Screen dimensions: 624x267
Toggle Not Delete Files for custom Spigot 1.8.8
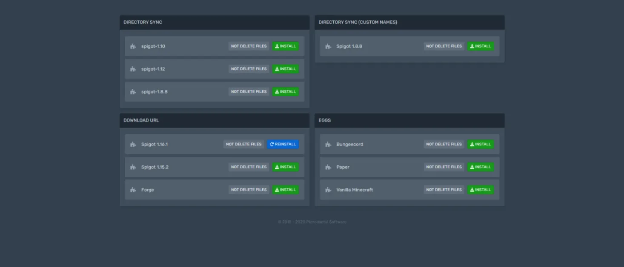point(444,46)
